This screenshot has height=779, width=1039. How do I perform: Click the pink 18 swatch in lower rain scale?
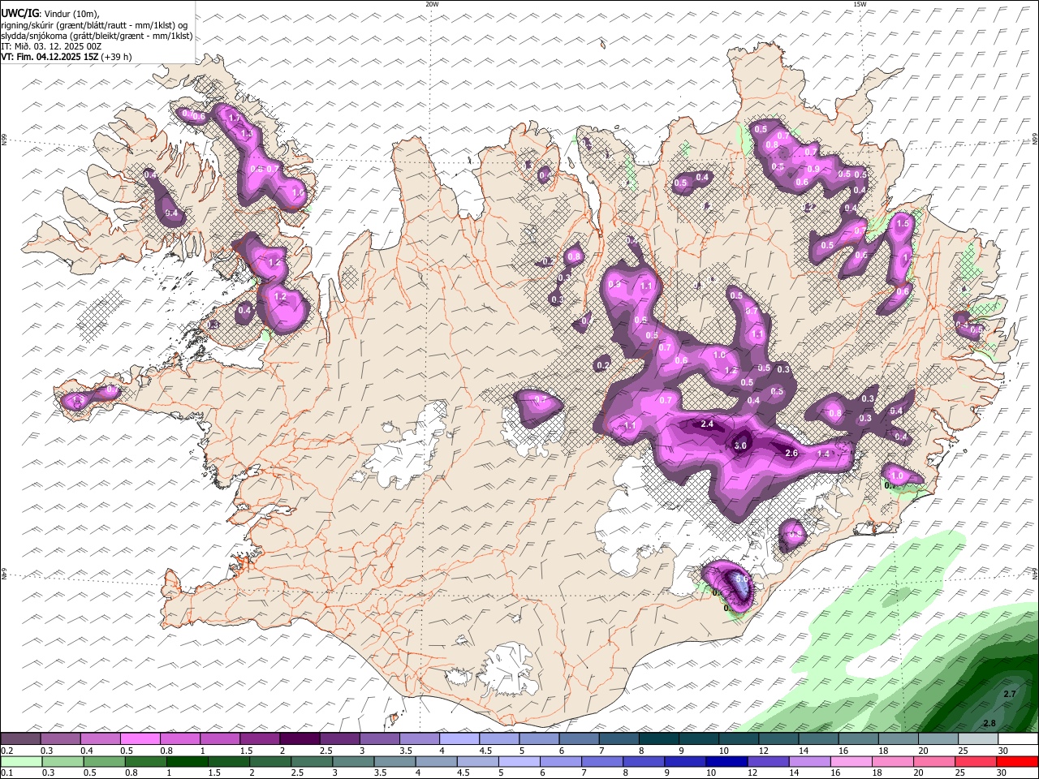click(x=893, y=762)
